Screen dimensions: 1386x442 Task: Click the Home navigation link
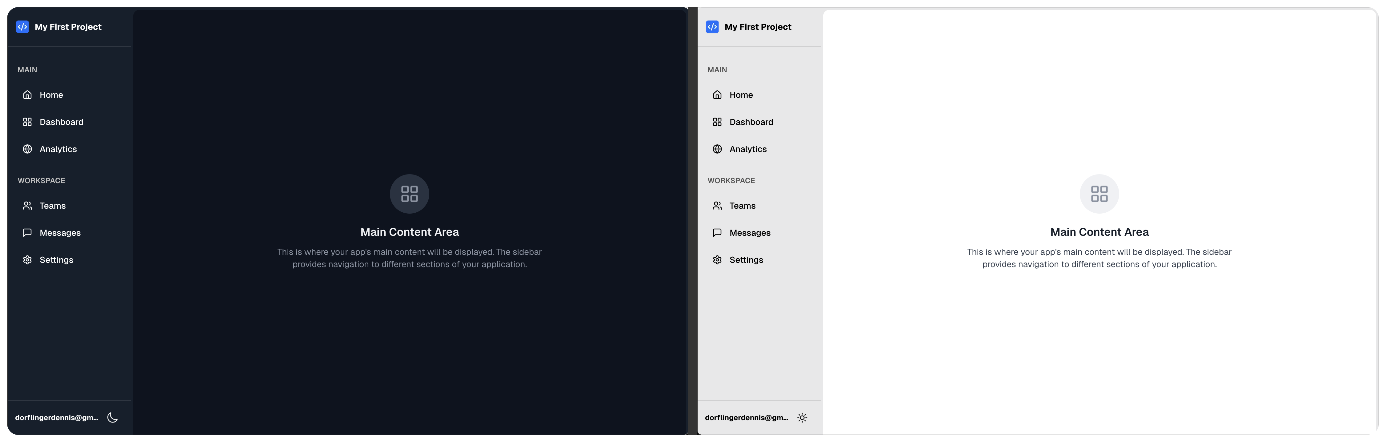[x=51, y=94]
